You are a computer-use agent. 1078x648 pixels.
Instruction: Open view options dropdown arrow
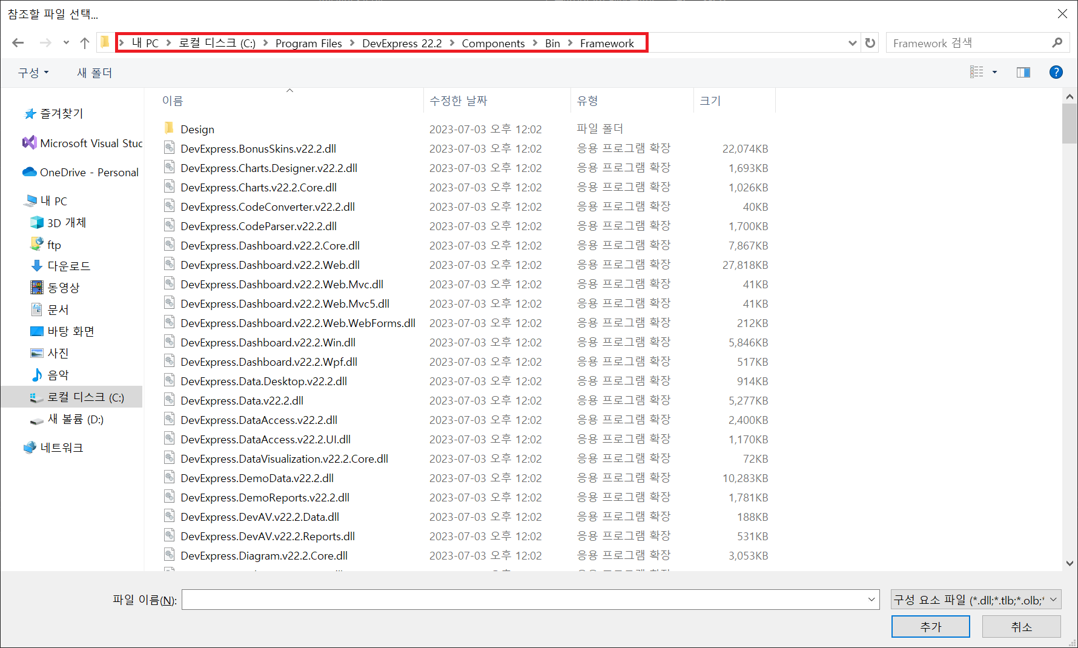pyautogui.click(x=994, y=72)
